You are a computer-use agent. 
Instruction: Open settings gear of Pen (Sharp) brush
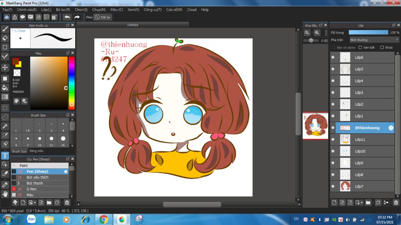pyautogui.click(x=66, y=171)
